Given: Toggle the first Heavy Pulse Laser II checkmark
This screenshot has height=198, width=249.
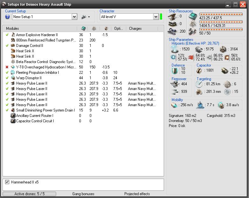Looking at the screenshot, I should pyautogui.click(x=7, y=83).
